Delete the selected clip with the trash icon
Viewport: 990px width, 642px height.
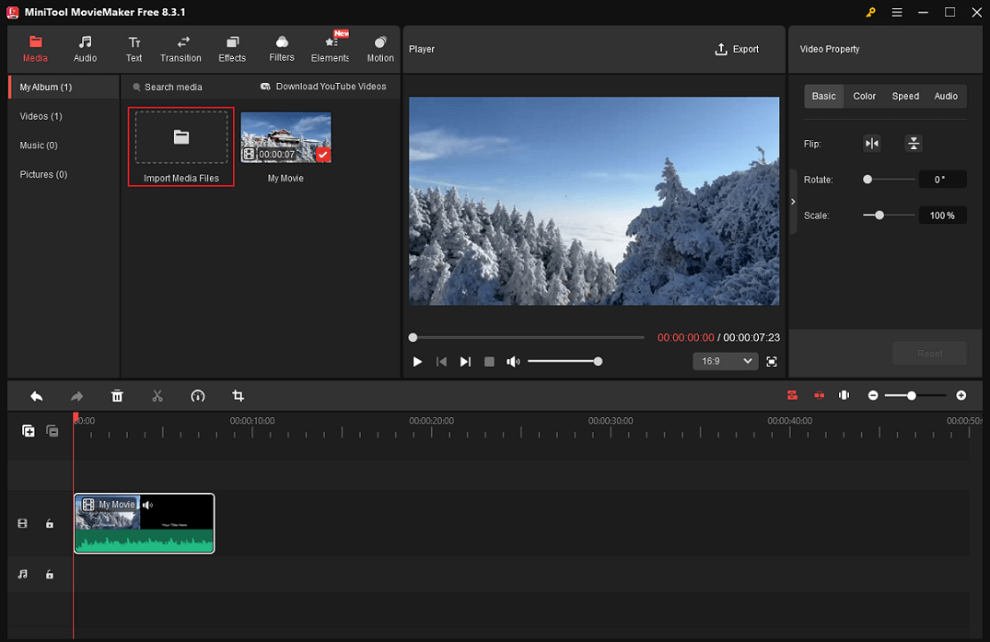(x=117, y=395)
